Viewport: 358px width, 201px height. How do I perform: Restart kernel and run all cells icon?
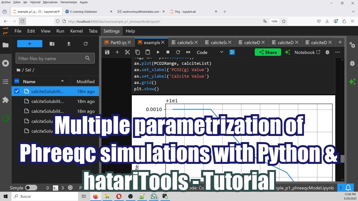(x=188, y=52)
